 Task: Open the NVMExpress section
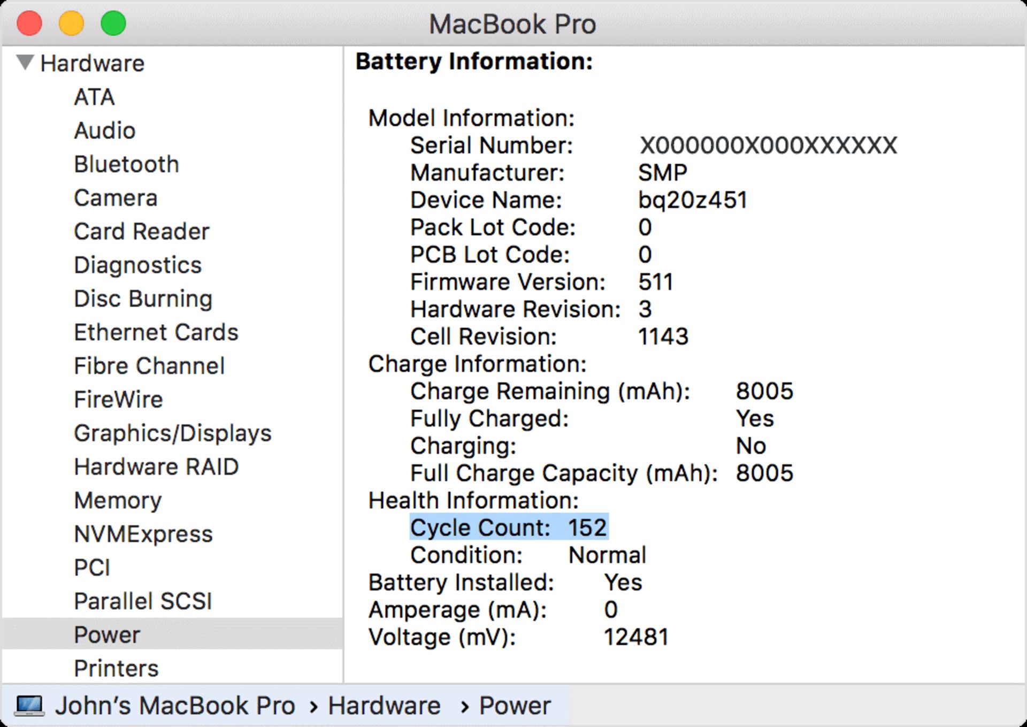coord(143,534)
